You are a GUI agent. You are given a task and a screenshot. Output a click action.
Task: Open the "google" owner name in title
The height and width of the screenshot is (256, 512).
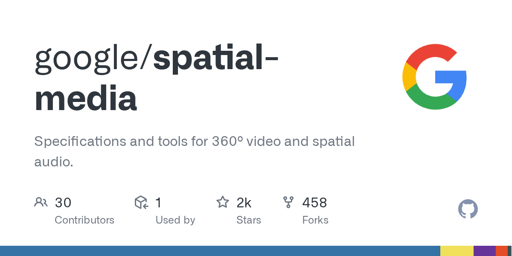pos(90,60)
